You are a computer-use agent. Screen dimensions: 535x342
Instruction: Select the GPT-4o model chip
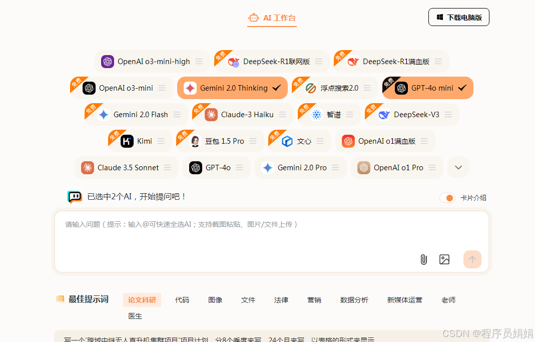(216, 168)
